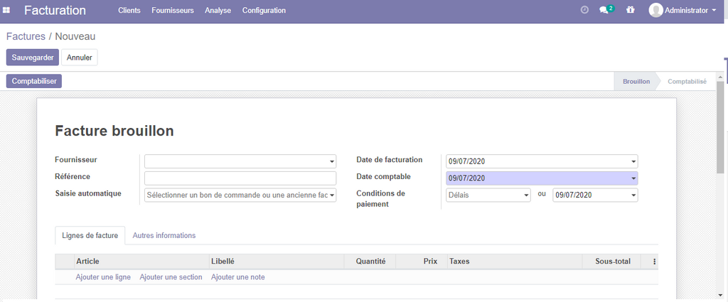This screenshot has width=728, height=302.
Task: Click the Sauvegarder button
Action: (33, 58)
